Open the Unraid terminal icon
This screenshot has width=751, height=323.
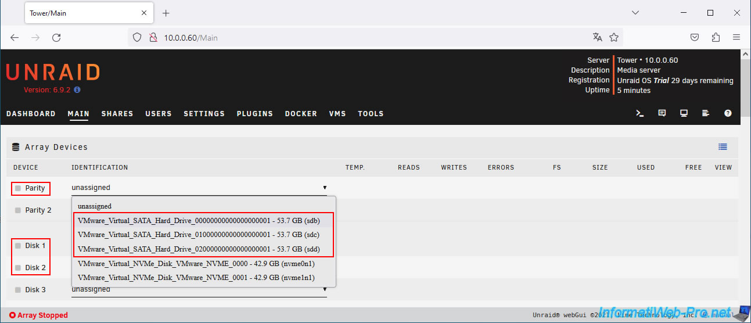tap(640, 113)
